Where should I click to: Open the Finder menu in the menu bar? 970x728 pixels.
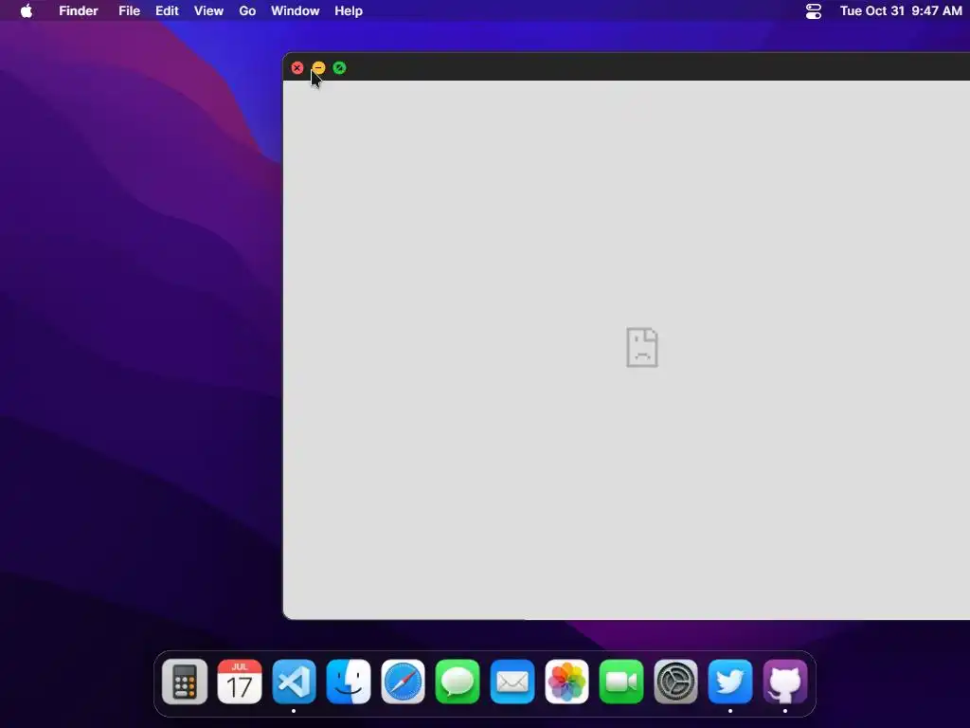point(79,11)
